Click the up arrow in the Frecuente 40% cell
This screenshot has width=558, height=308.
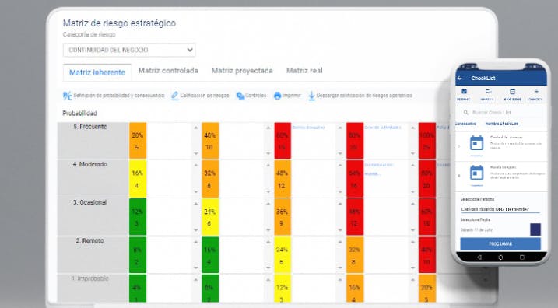pos(268,128)
